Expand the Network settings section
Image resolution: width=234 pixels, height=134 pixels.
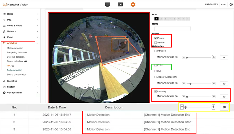click(11, 31)
